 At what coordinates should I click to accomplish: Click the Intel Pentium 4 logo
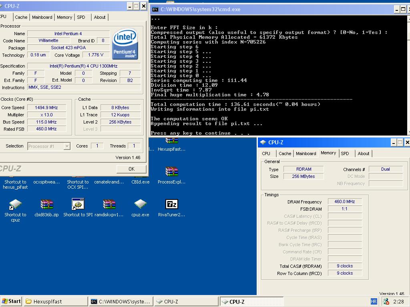[x=125, y=44]
